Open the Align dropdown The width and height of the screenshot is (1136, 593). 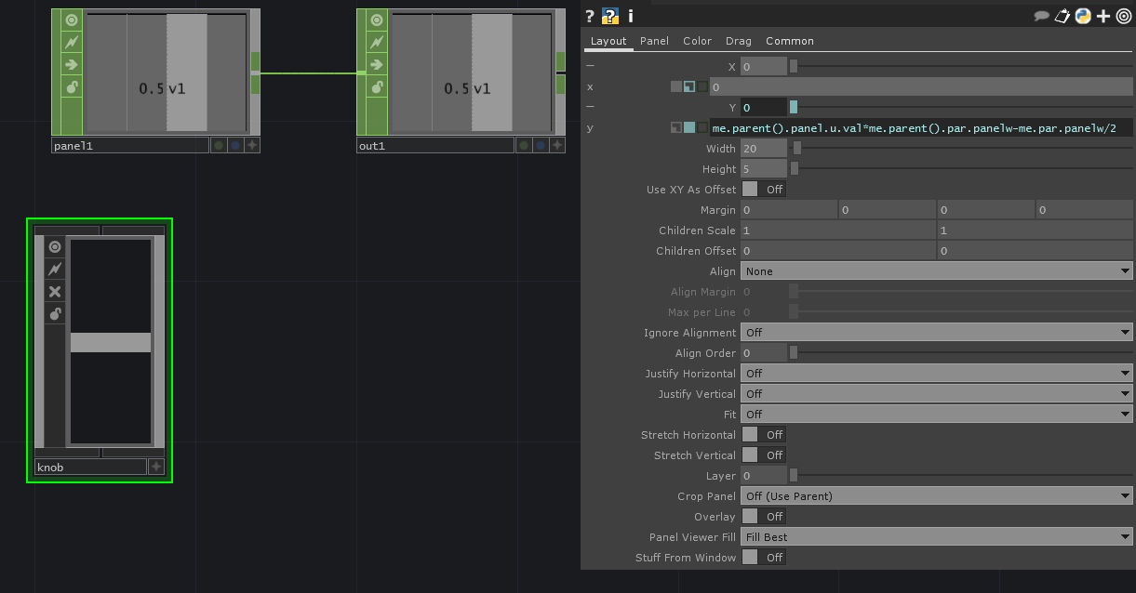(x=936, y=271)
